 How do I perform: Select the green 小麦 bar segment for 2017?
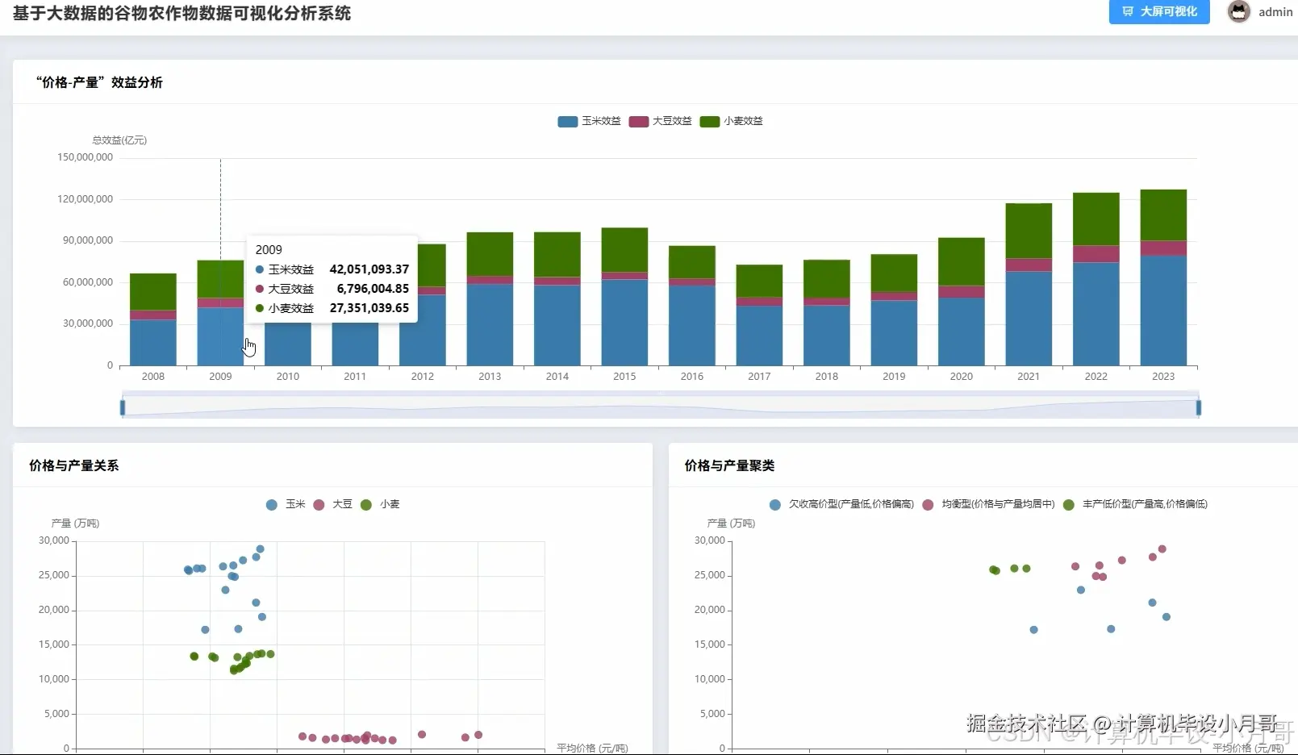coord(759,281)
